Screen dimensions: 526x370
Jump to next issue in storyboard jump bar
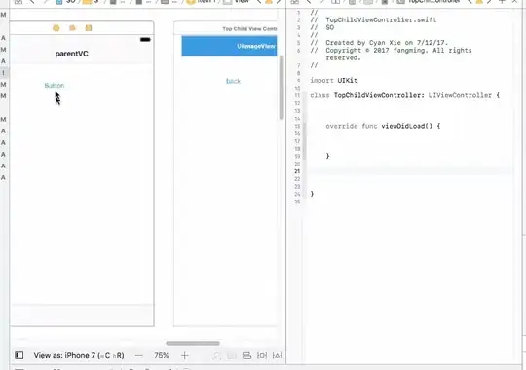[279, 2]
